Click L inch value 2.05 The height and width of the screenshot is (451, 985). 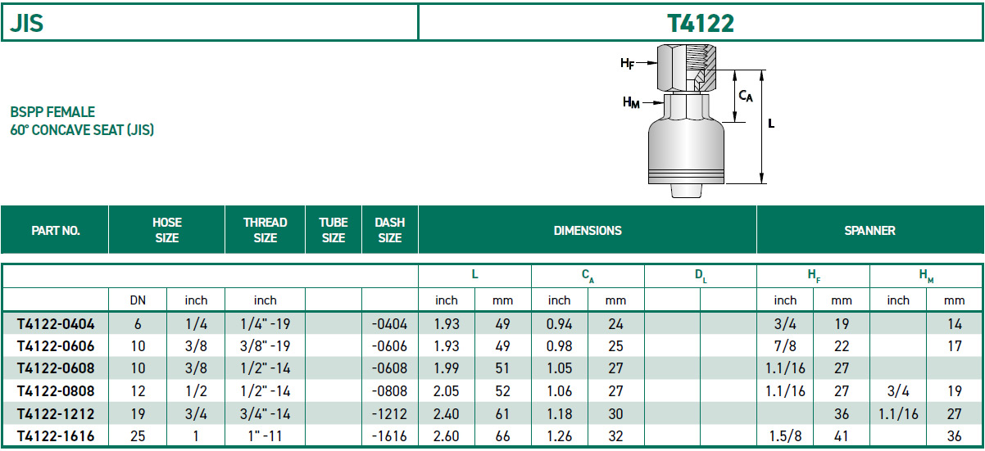446,391
